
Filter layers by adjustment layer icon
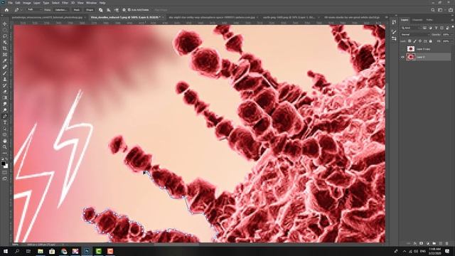point(430,28)
